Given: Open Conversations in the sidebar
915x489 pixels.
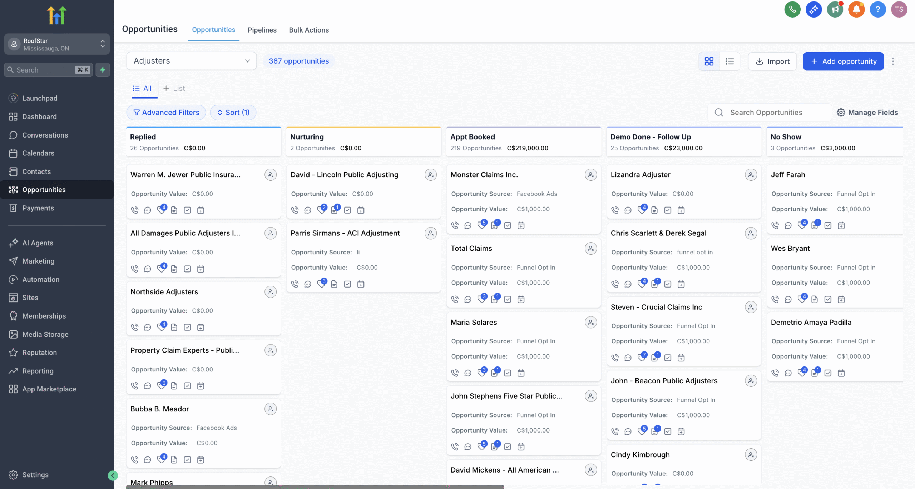Looking at the screenshot, I should (x=45, y=135).
